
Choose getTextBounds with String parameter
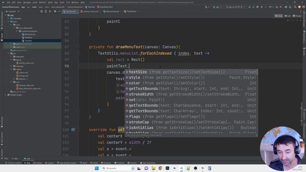tap(191, 89)
